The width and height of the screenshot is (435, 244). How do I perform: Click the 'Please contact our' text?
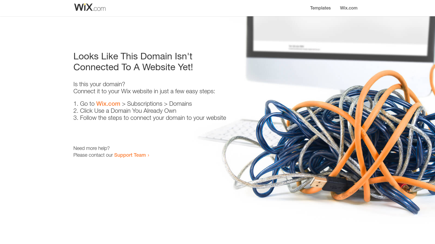coord(93,155)
